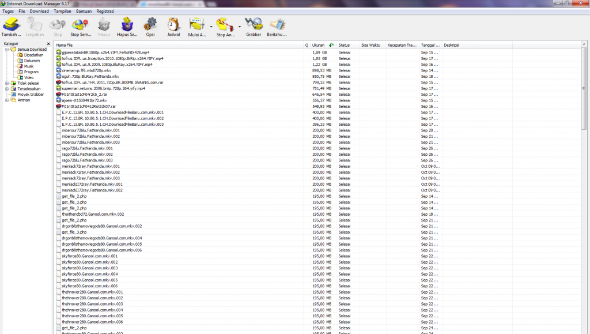The image size is (590, 334).
Task: Select the Dokumen category
Action: tap(32, 61)
